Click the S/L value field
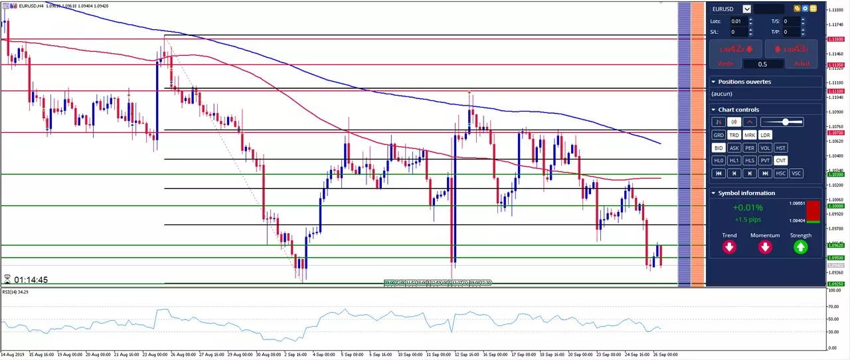The height and width of the screenshot is (360, 850). [x=739, y=32]
